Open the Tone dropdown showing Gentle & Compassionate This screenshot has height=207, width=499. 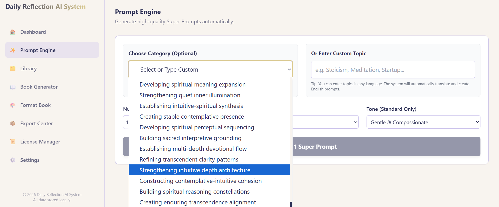tap(423, 122)
